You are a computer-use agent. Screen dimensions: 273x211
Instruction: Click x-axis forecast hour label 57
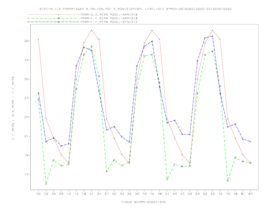182,194
